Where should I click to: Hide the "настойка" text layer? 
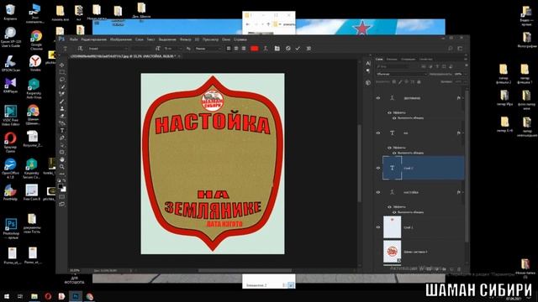(378, 192)
